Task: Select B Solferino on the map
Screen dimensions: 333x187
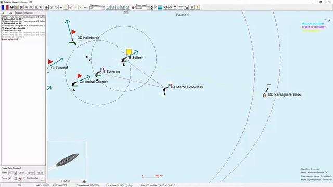Action: 98,74
